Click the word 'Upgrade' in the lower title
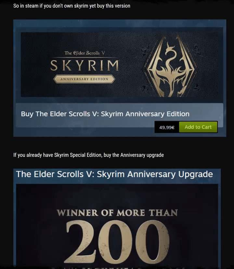This screenshot has height=269, width=234. pos(195,175)
